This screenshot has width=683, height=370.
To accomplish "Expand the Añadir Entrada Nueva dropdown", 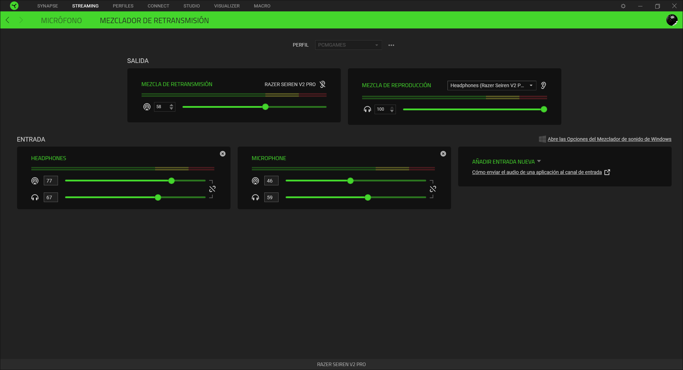I will (x=506, y=162).
